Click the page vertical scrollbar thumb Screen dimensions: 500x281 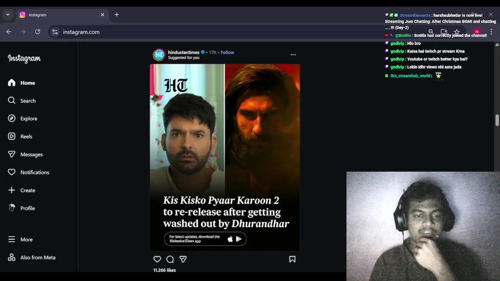[497, 120]
